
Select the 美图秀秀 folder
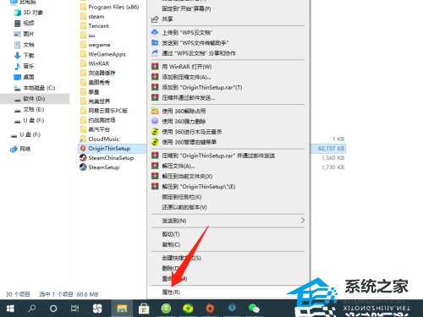click(x=96, y=82)
